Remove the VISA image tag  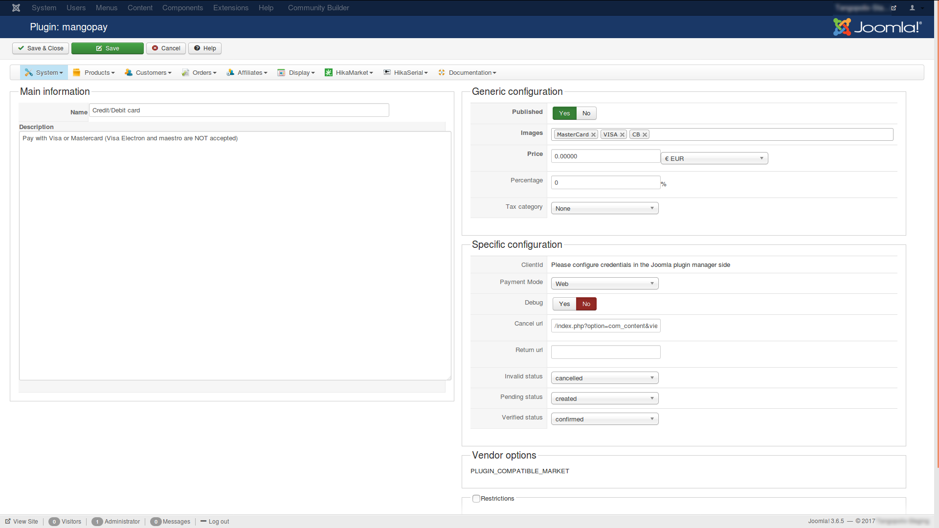click(x=622, y=135)
